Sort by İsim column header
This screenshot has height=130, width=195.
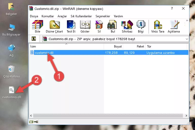click(66, 46)
